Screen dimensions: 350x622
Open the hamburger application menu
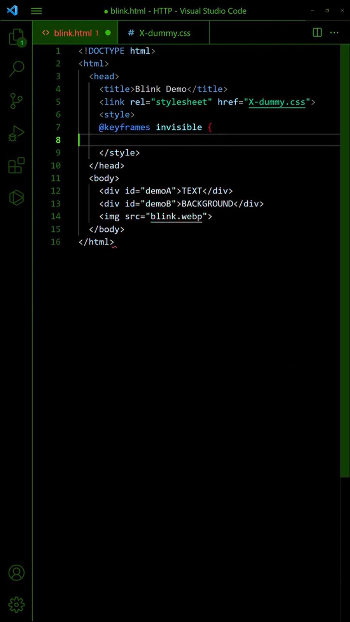tap(37, 11)
